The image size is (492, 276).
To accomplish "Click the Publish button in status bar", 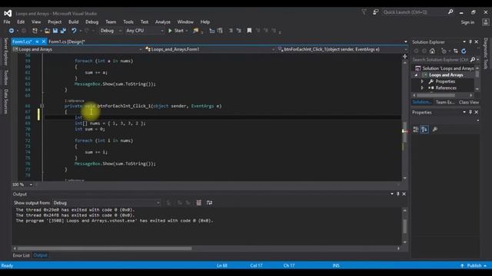I will pyautogui.click(x=474, y=266).
